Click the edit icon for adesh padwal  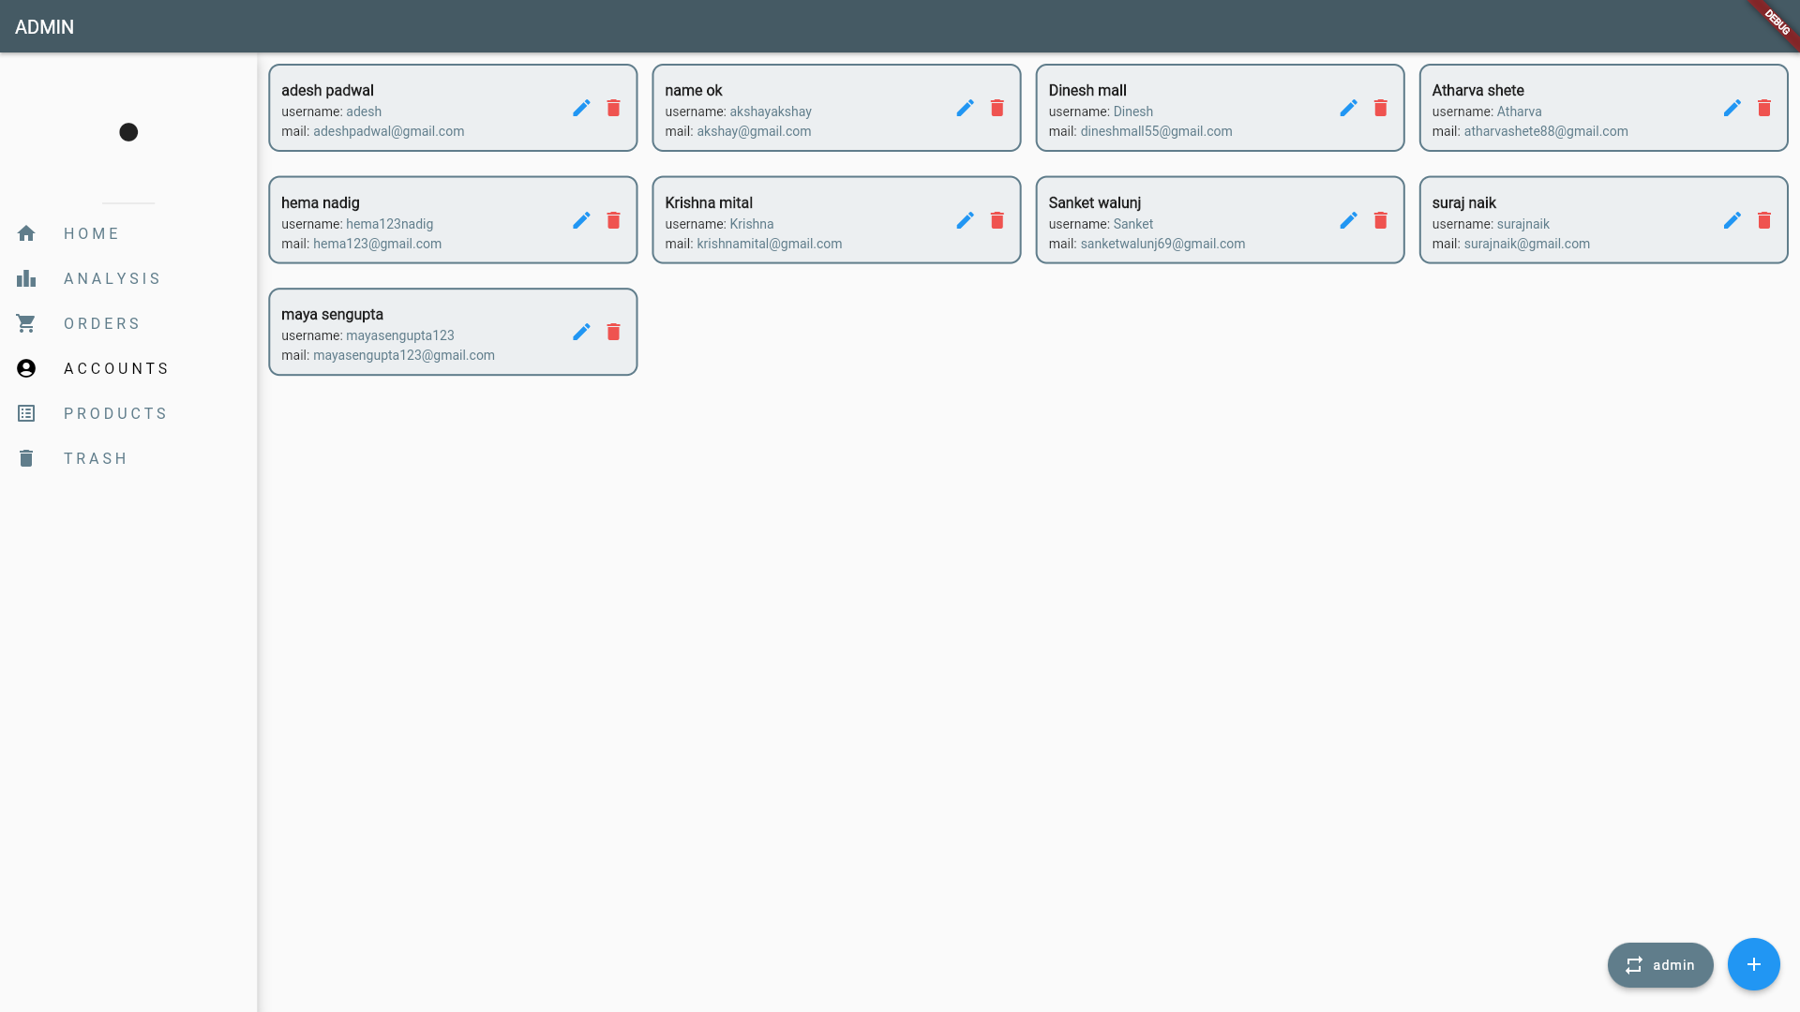pyautogui.click(x=581, y=109)
